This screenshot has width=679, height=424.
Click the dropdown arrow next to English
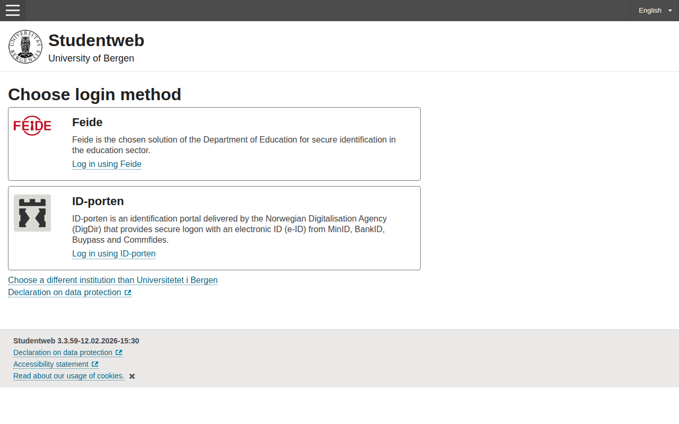point(669,10)
